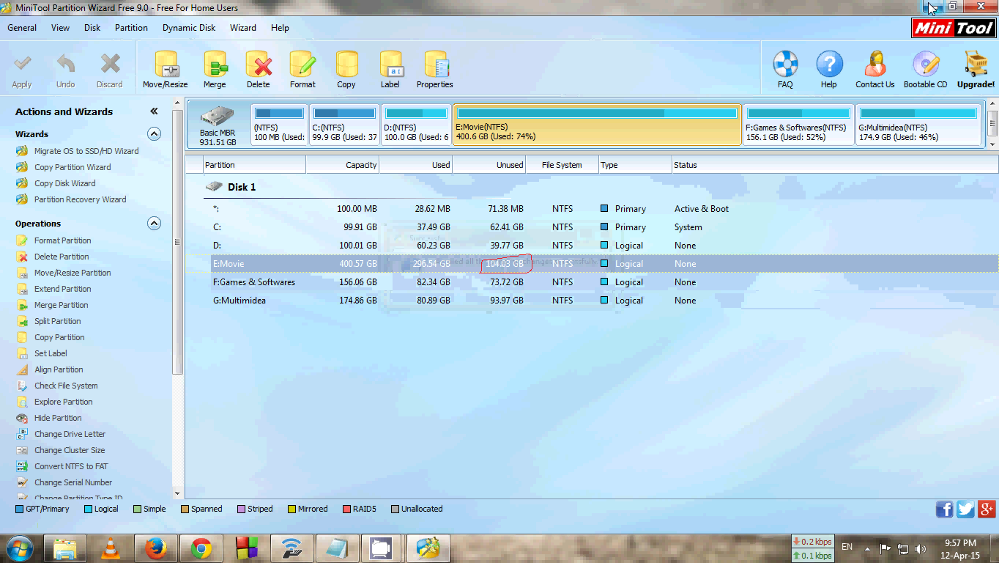Open the General menu

coord(22,28)
